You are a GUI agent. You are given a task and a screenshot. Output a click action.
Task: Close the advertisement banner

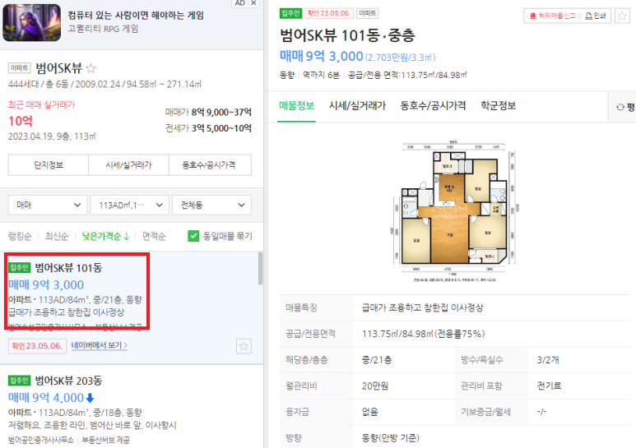pos(253,2)
